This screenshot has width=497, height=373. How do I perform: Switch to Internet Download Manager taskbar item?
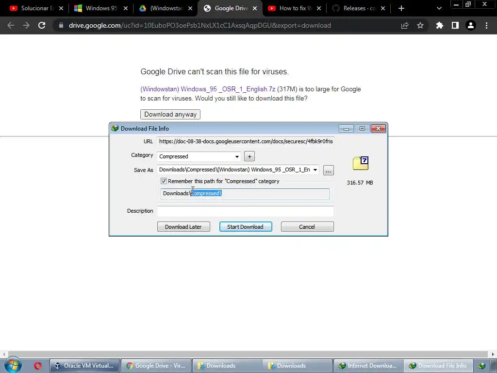click(368, 366)
